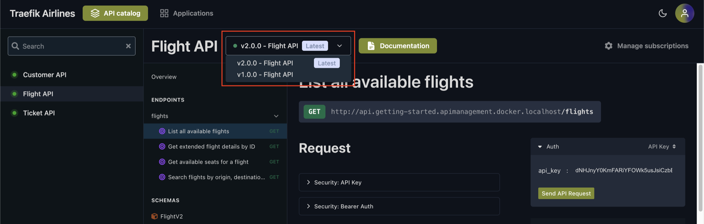Select Get available seats for a flight
This screenshot has height=224, width=704.
point(215,162)
